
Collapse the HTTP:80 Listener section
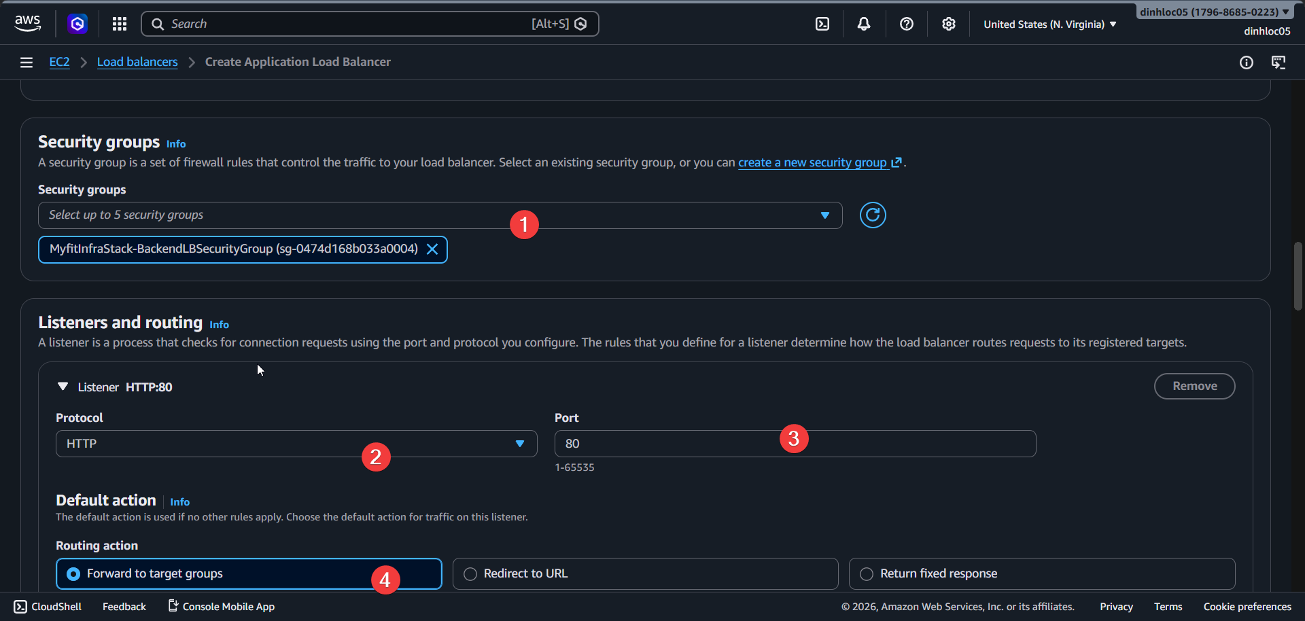coord(63,386)
